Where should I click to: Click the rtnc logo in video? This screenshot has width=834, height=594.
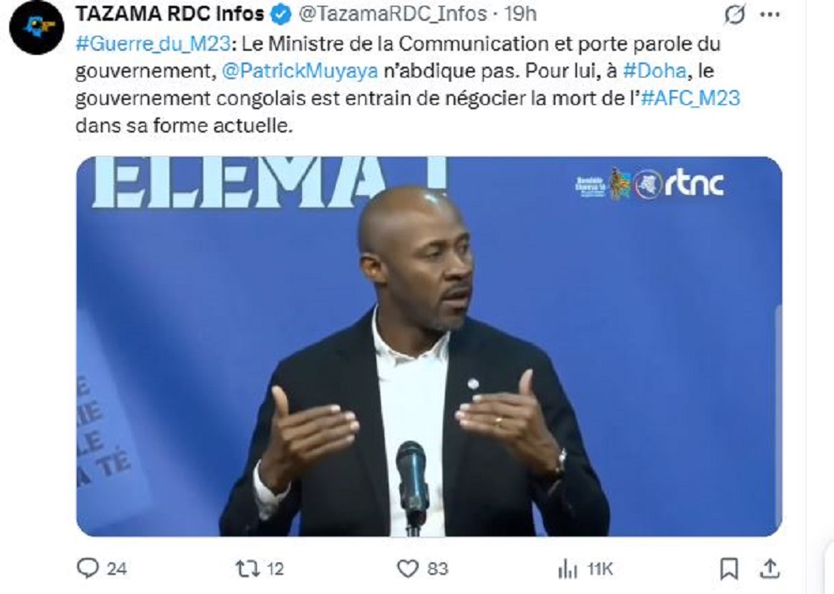[694, 184]
